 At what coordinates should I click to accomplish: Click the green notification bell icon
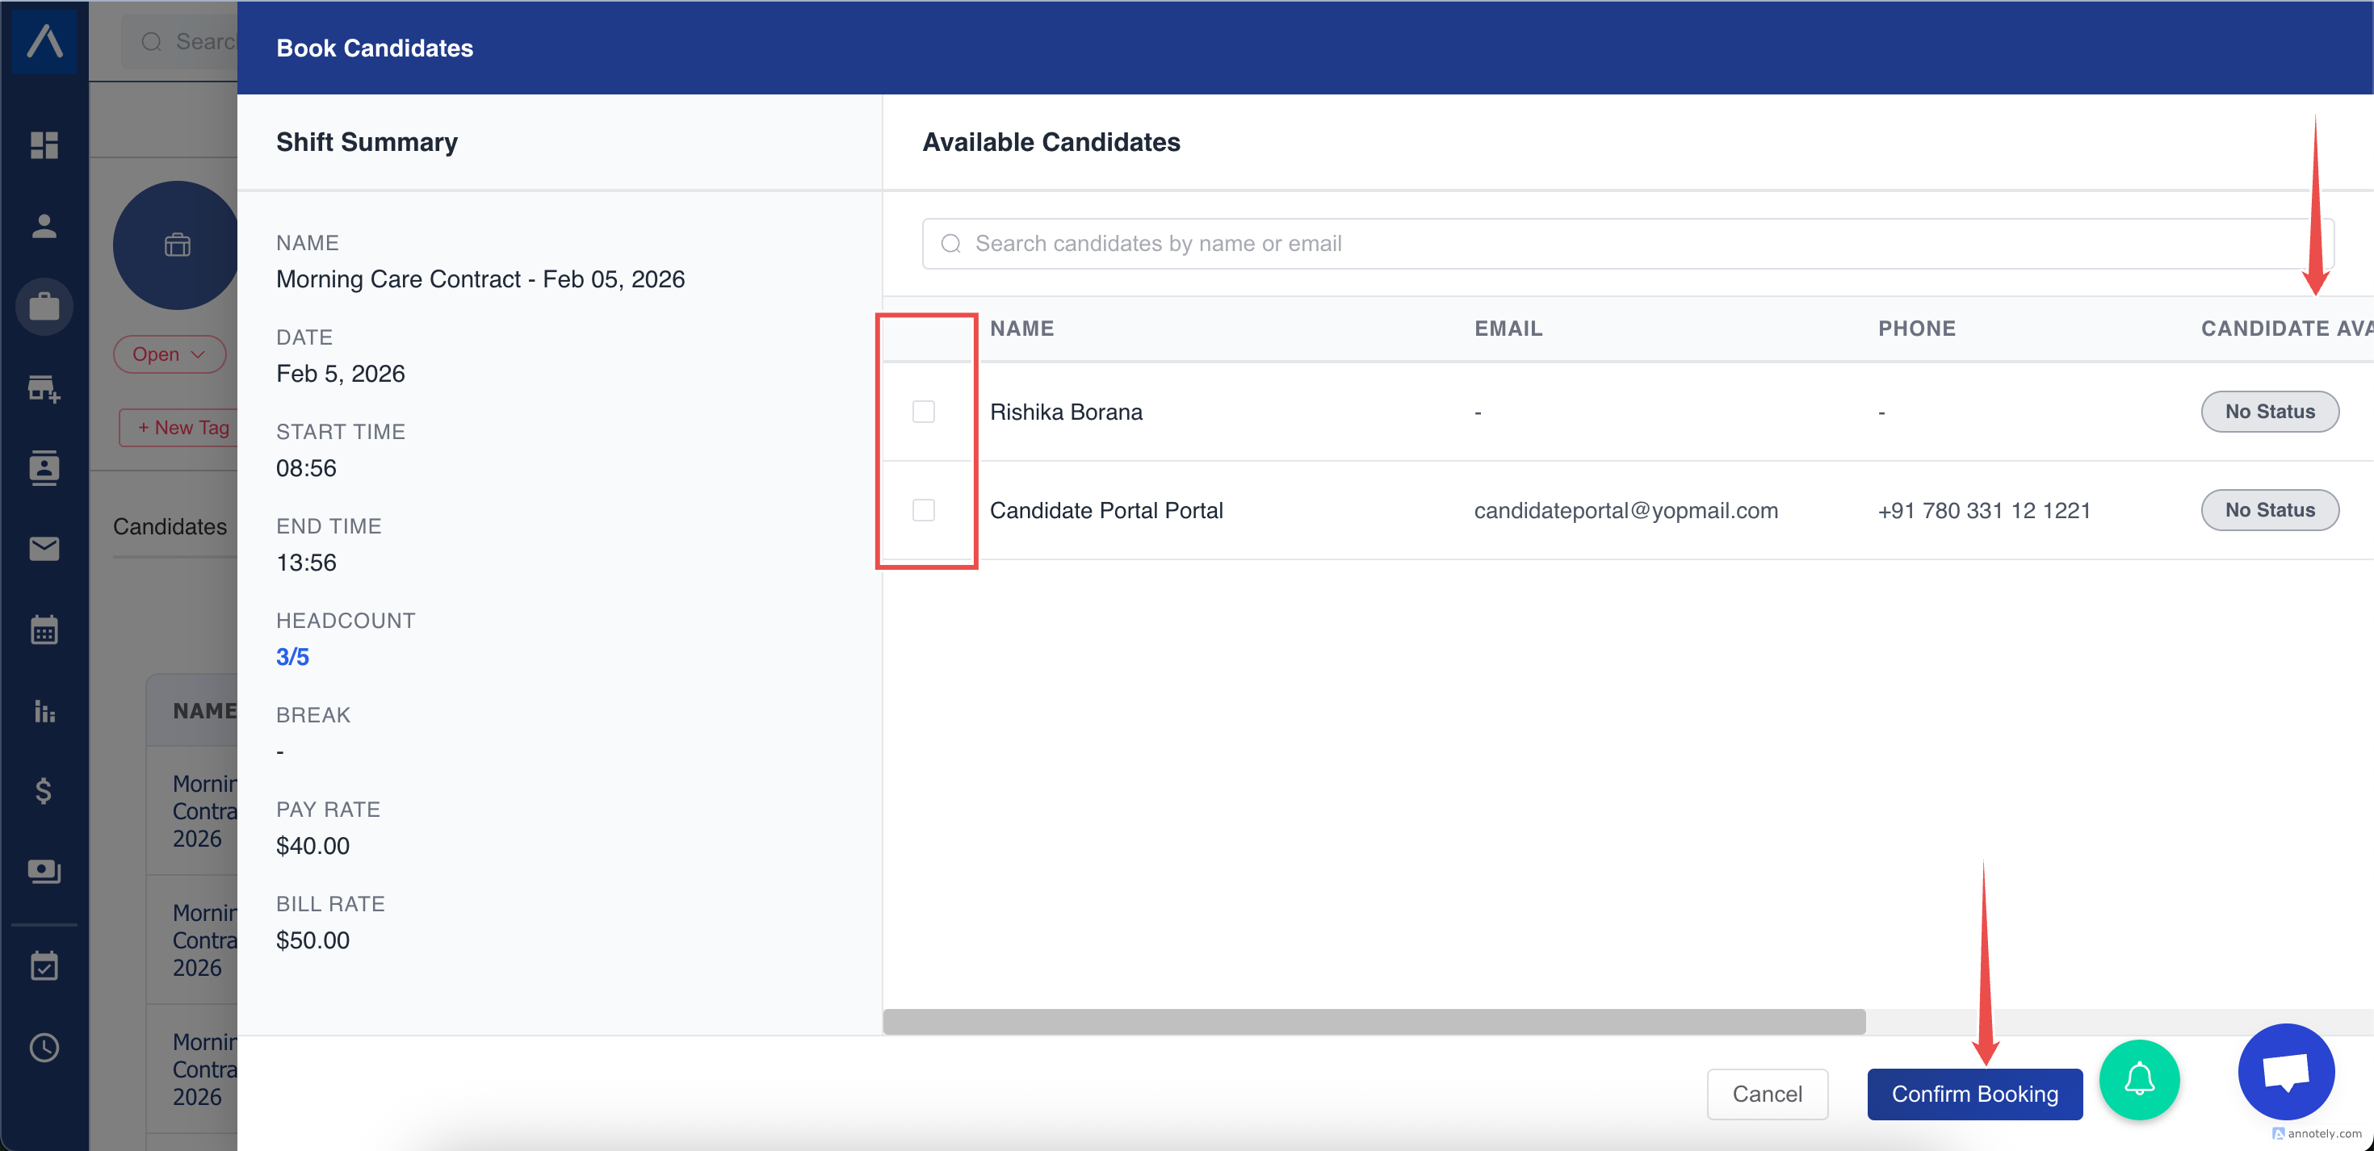tap(2138, 1079)
